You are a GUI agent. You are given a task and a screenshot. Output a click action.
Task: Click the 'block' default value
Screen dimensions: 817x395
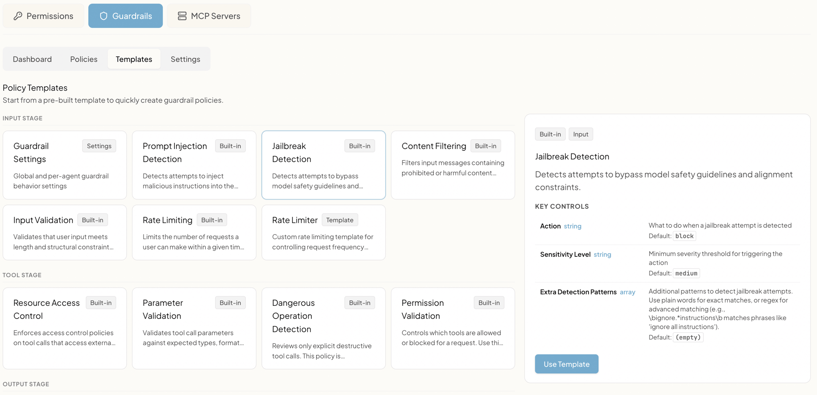tap(684, 236)
